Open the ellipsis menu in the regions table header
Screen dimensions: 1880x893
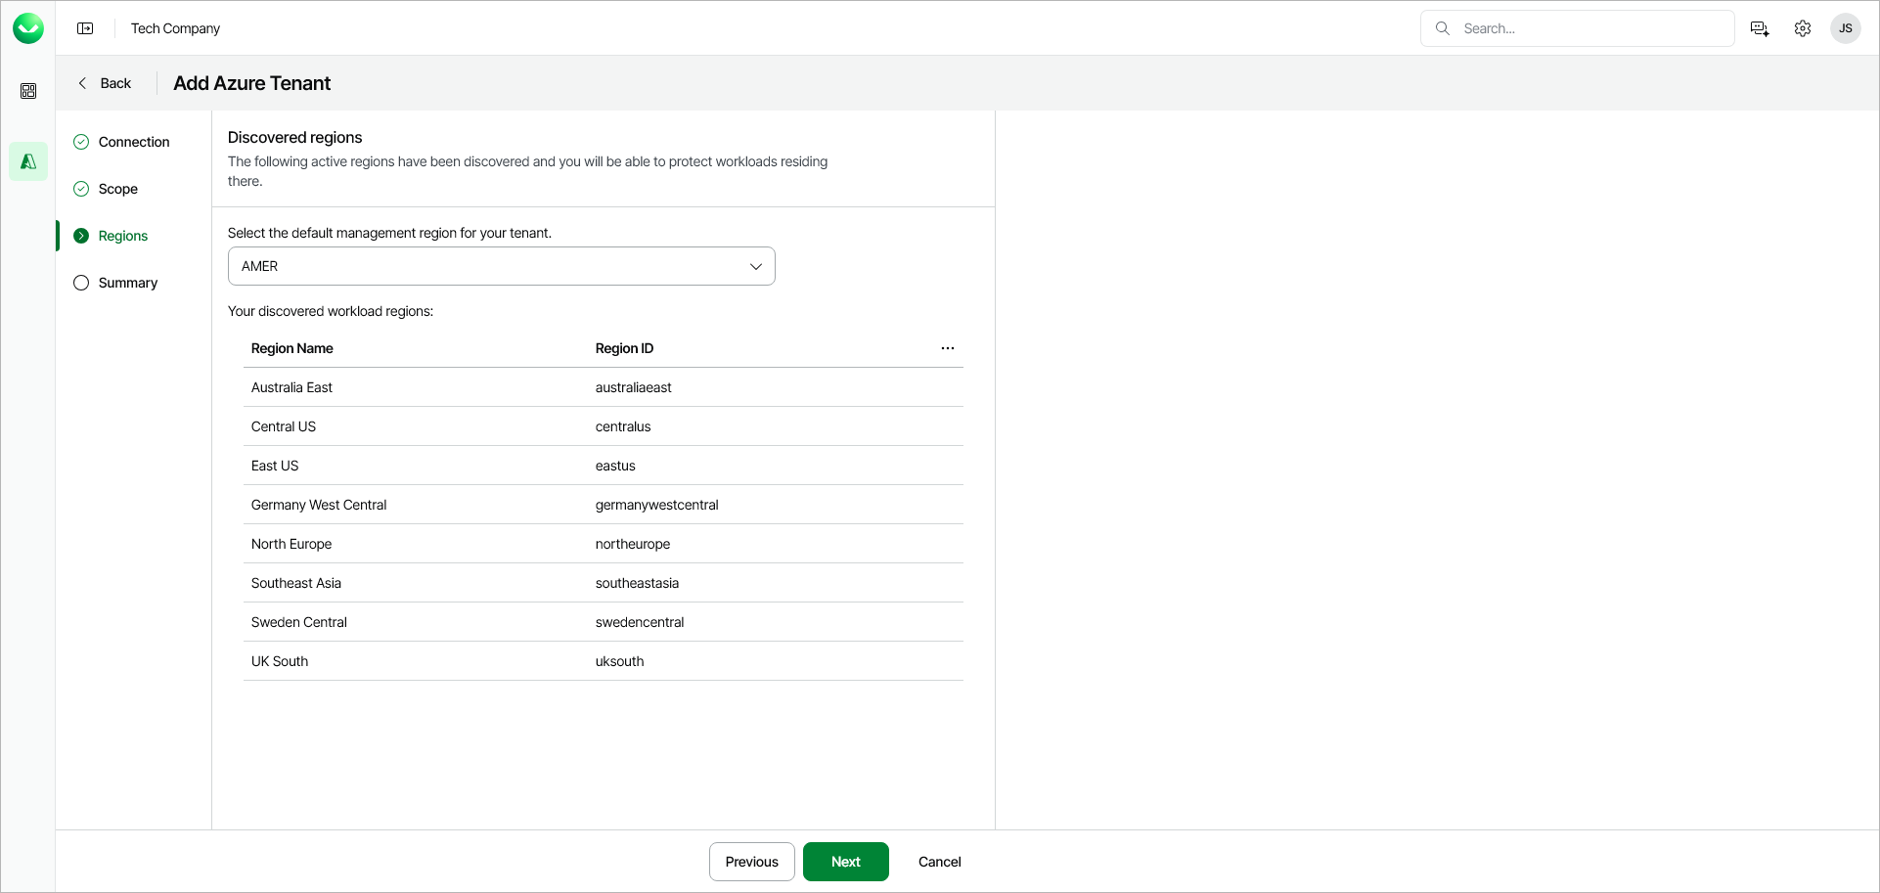(x=947, y=347)
